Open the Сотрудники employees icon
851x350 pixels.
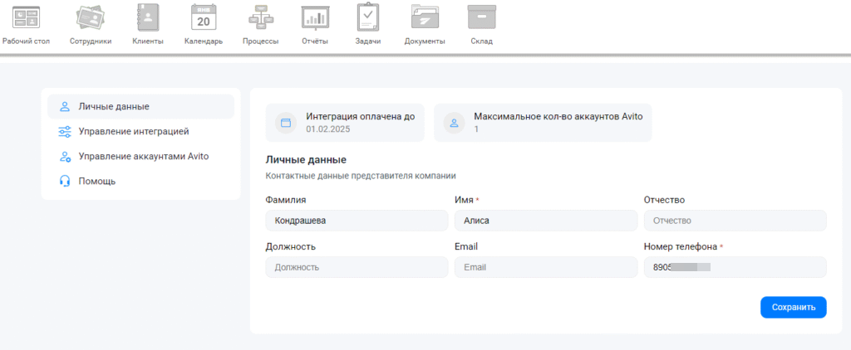(x=91, y=17)
